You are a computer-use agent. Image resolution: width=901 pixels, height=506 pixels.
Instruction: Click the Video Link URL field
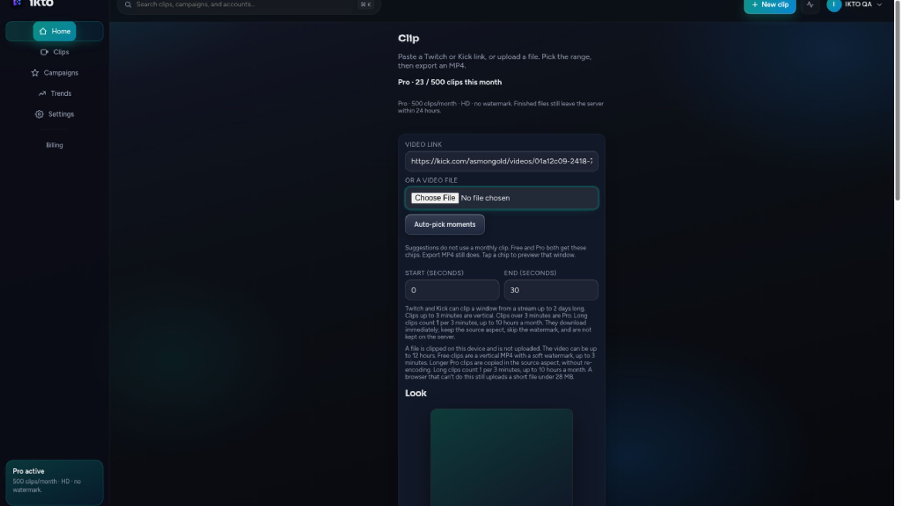coord(502,161)
